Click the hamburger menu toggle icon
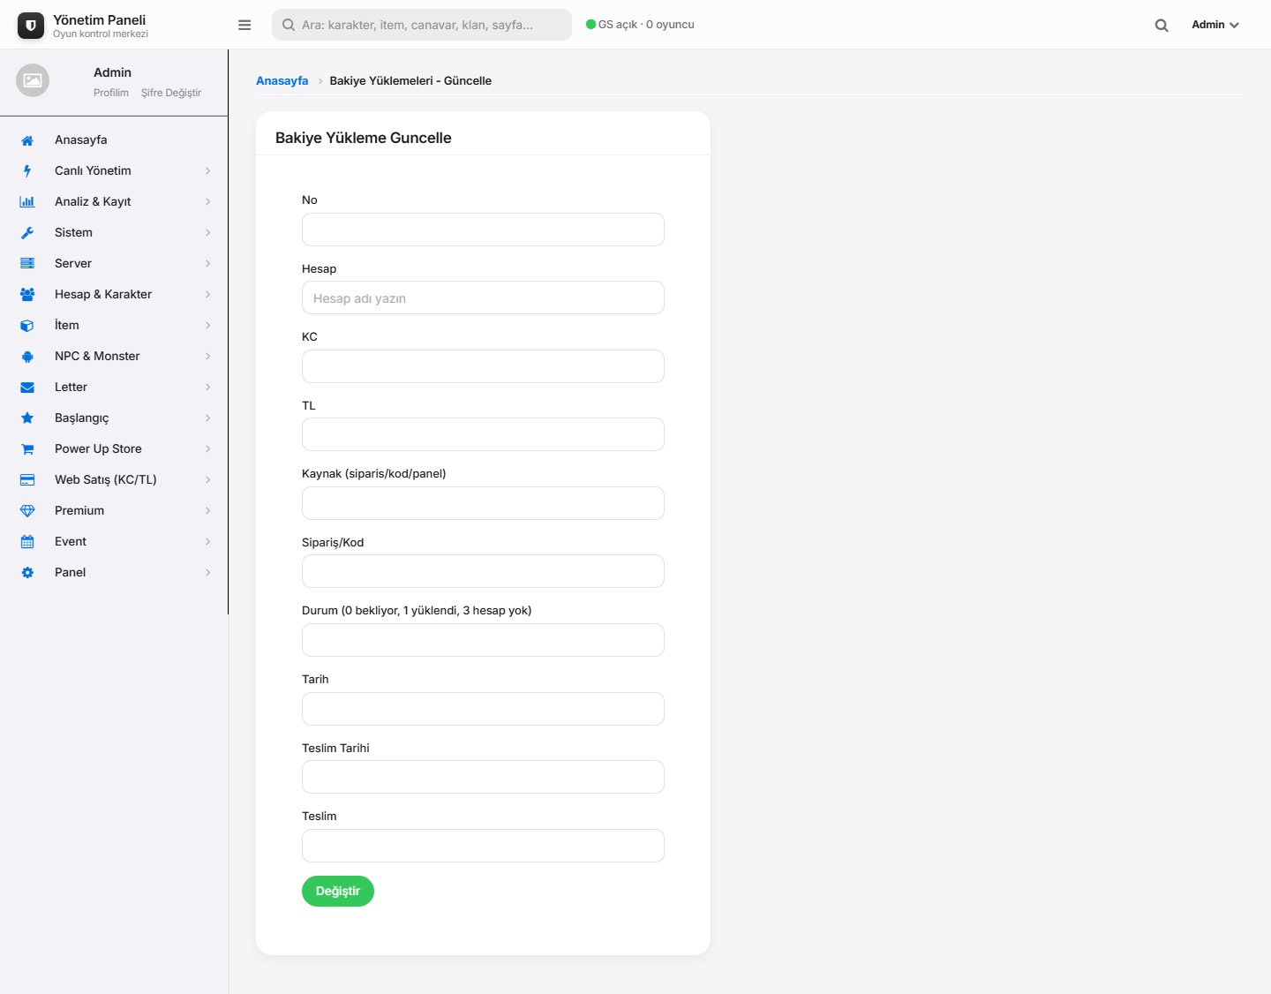This screenshot has width=1271, height=994. (244, 25)
